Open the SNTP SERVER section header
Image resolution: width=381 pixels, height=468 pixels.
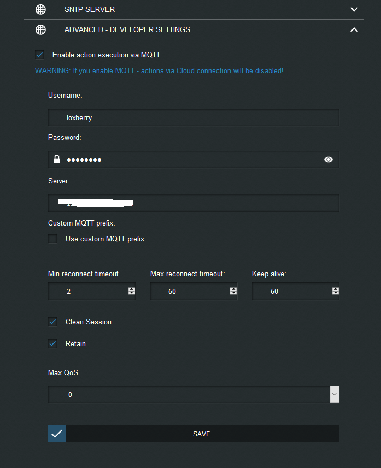pos(90,9)
